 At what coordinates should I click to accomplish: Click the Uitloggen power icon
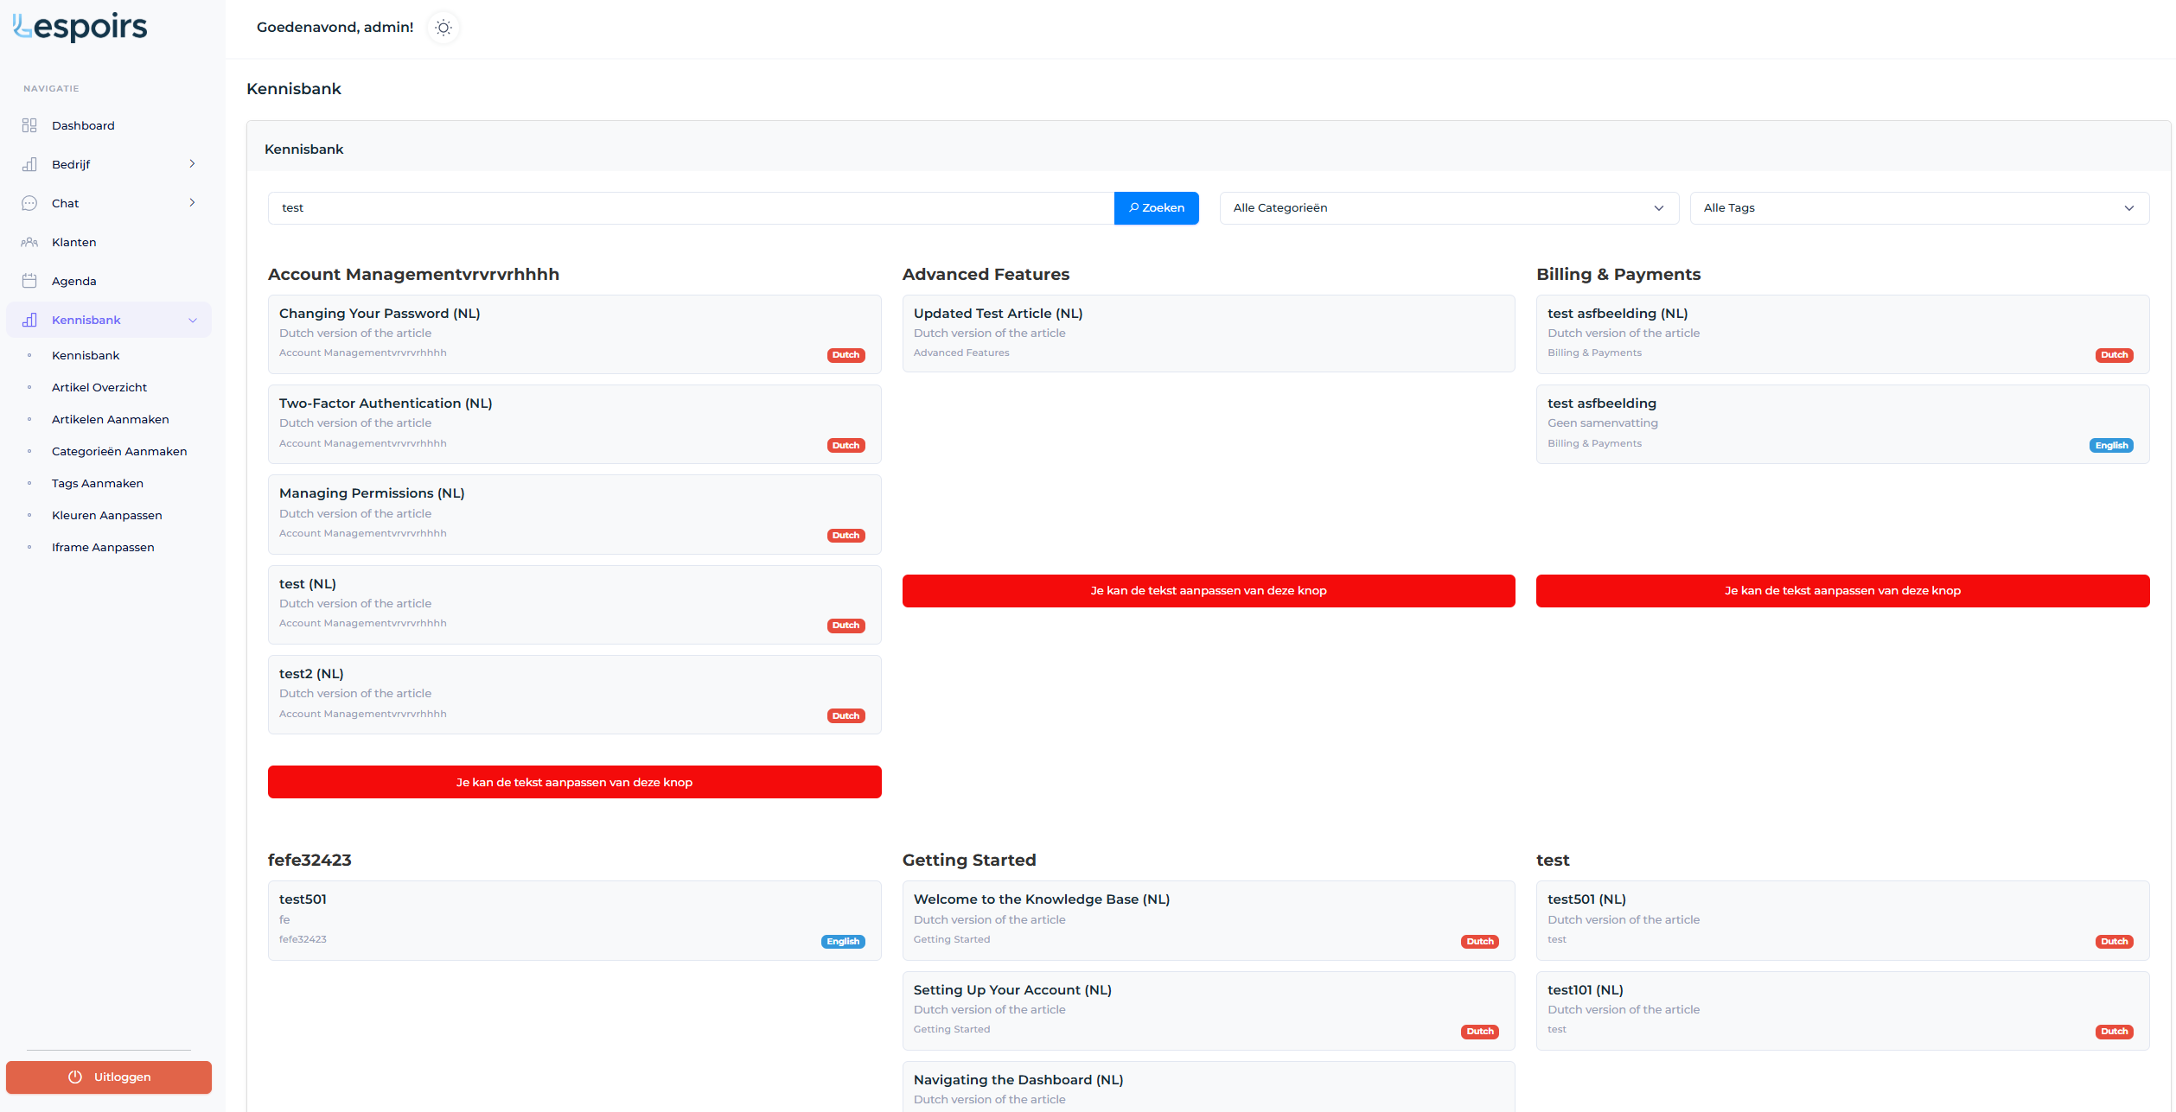(75, 1077)
